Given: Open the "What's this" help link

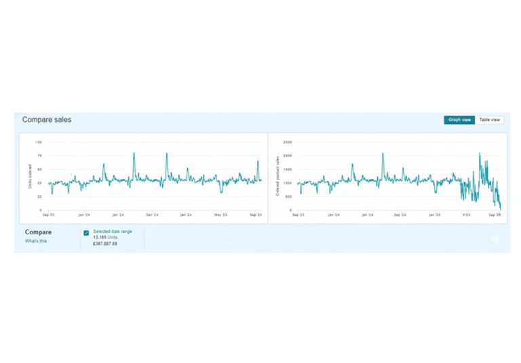Looking at the screenshot, I should 36,241.
